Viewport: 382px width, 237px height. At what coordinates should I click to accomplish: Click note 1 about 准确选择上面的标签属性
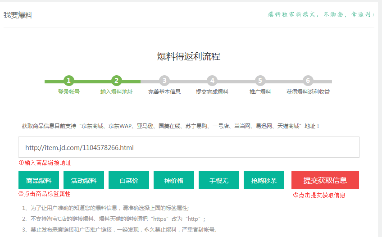(x=105, y=208)
